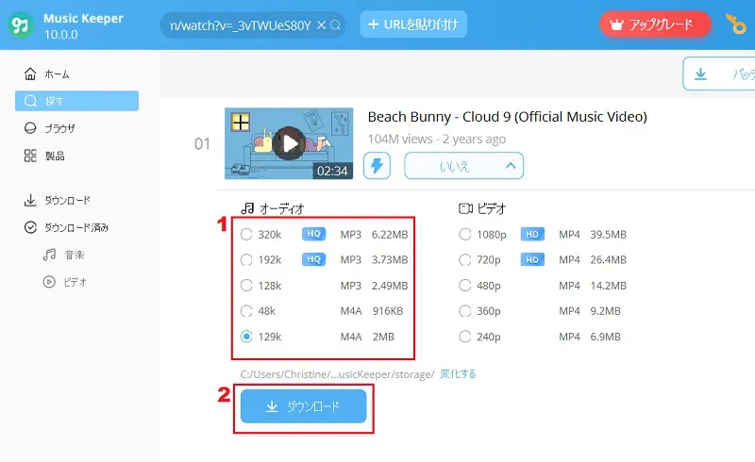The height and width of the screenshot is (462, 755).
Task: Collapse the いいえ format dropdown
Action: click(x=463, y=166)
